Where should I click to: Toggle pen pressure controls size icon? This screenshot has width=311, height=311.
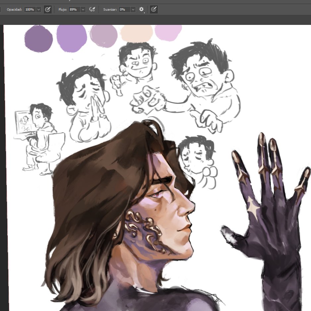point(154,10)
